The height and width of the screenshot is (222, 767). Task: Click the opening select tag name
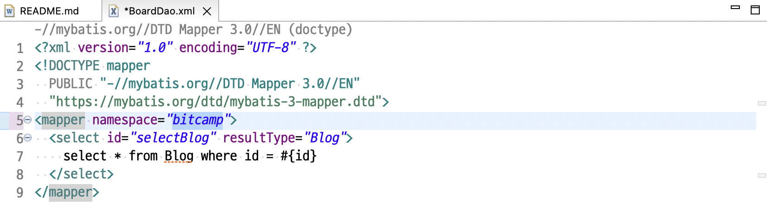coord(78,138)
